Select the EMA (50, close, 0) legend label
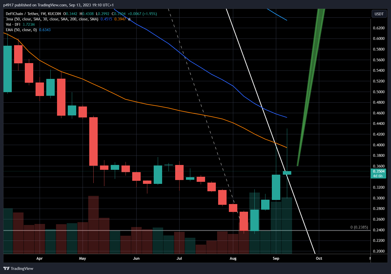The image size is (391, 274). [x=21, y=30]
